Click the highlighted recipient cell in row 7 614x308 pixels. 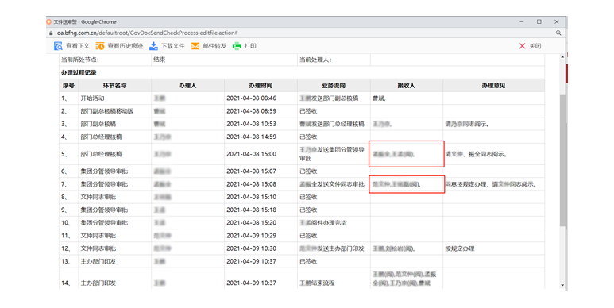pyautogui.click(x=407, y=184)
